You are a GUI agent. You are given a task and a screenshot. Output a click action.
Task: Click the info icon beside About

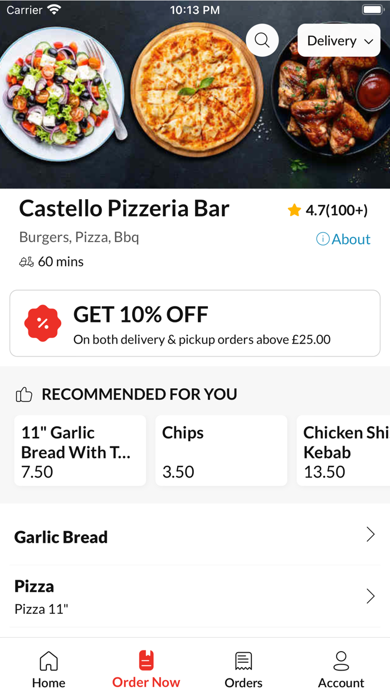[322, 239]
